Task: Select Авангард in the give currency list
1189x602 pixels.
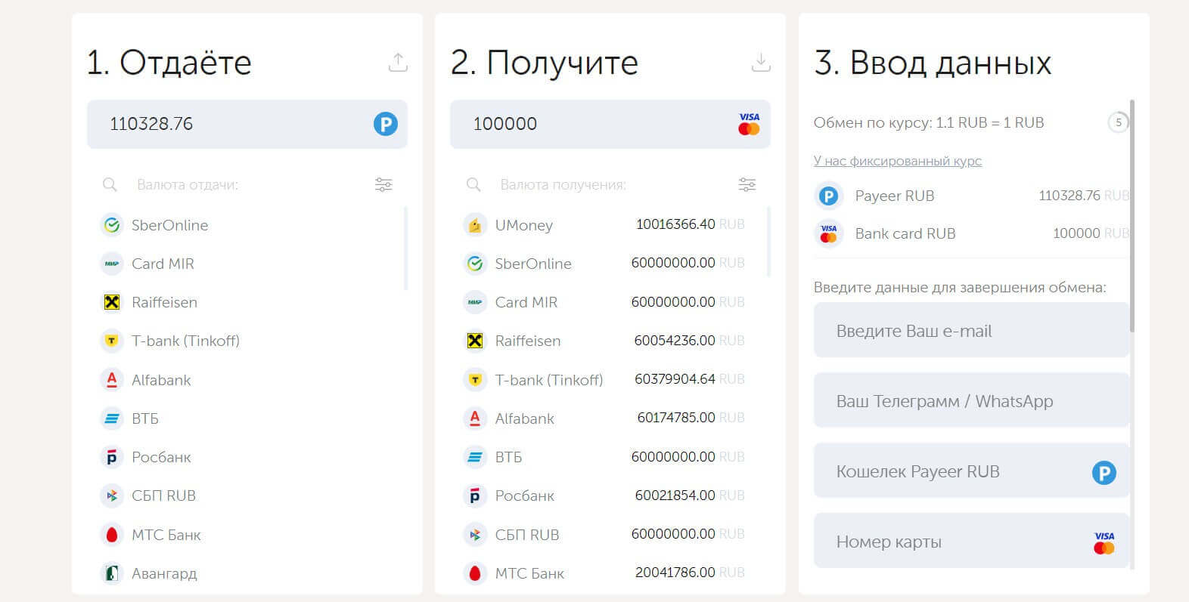Action: [x=164, y=573]
